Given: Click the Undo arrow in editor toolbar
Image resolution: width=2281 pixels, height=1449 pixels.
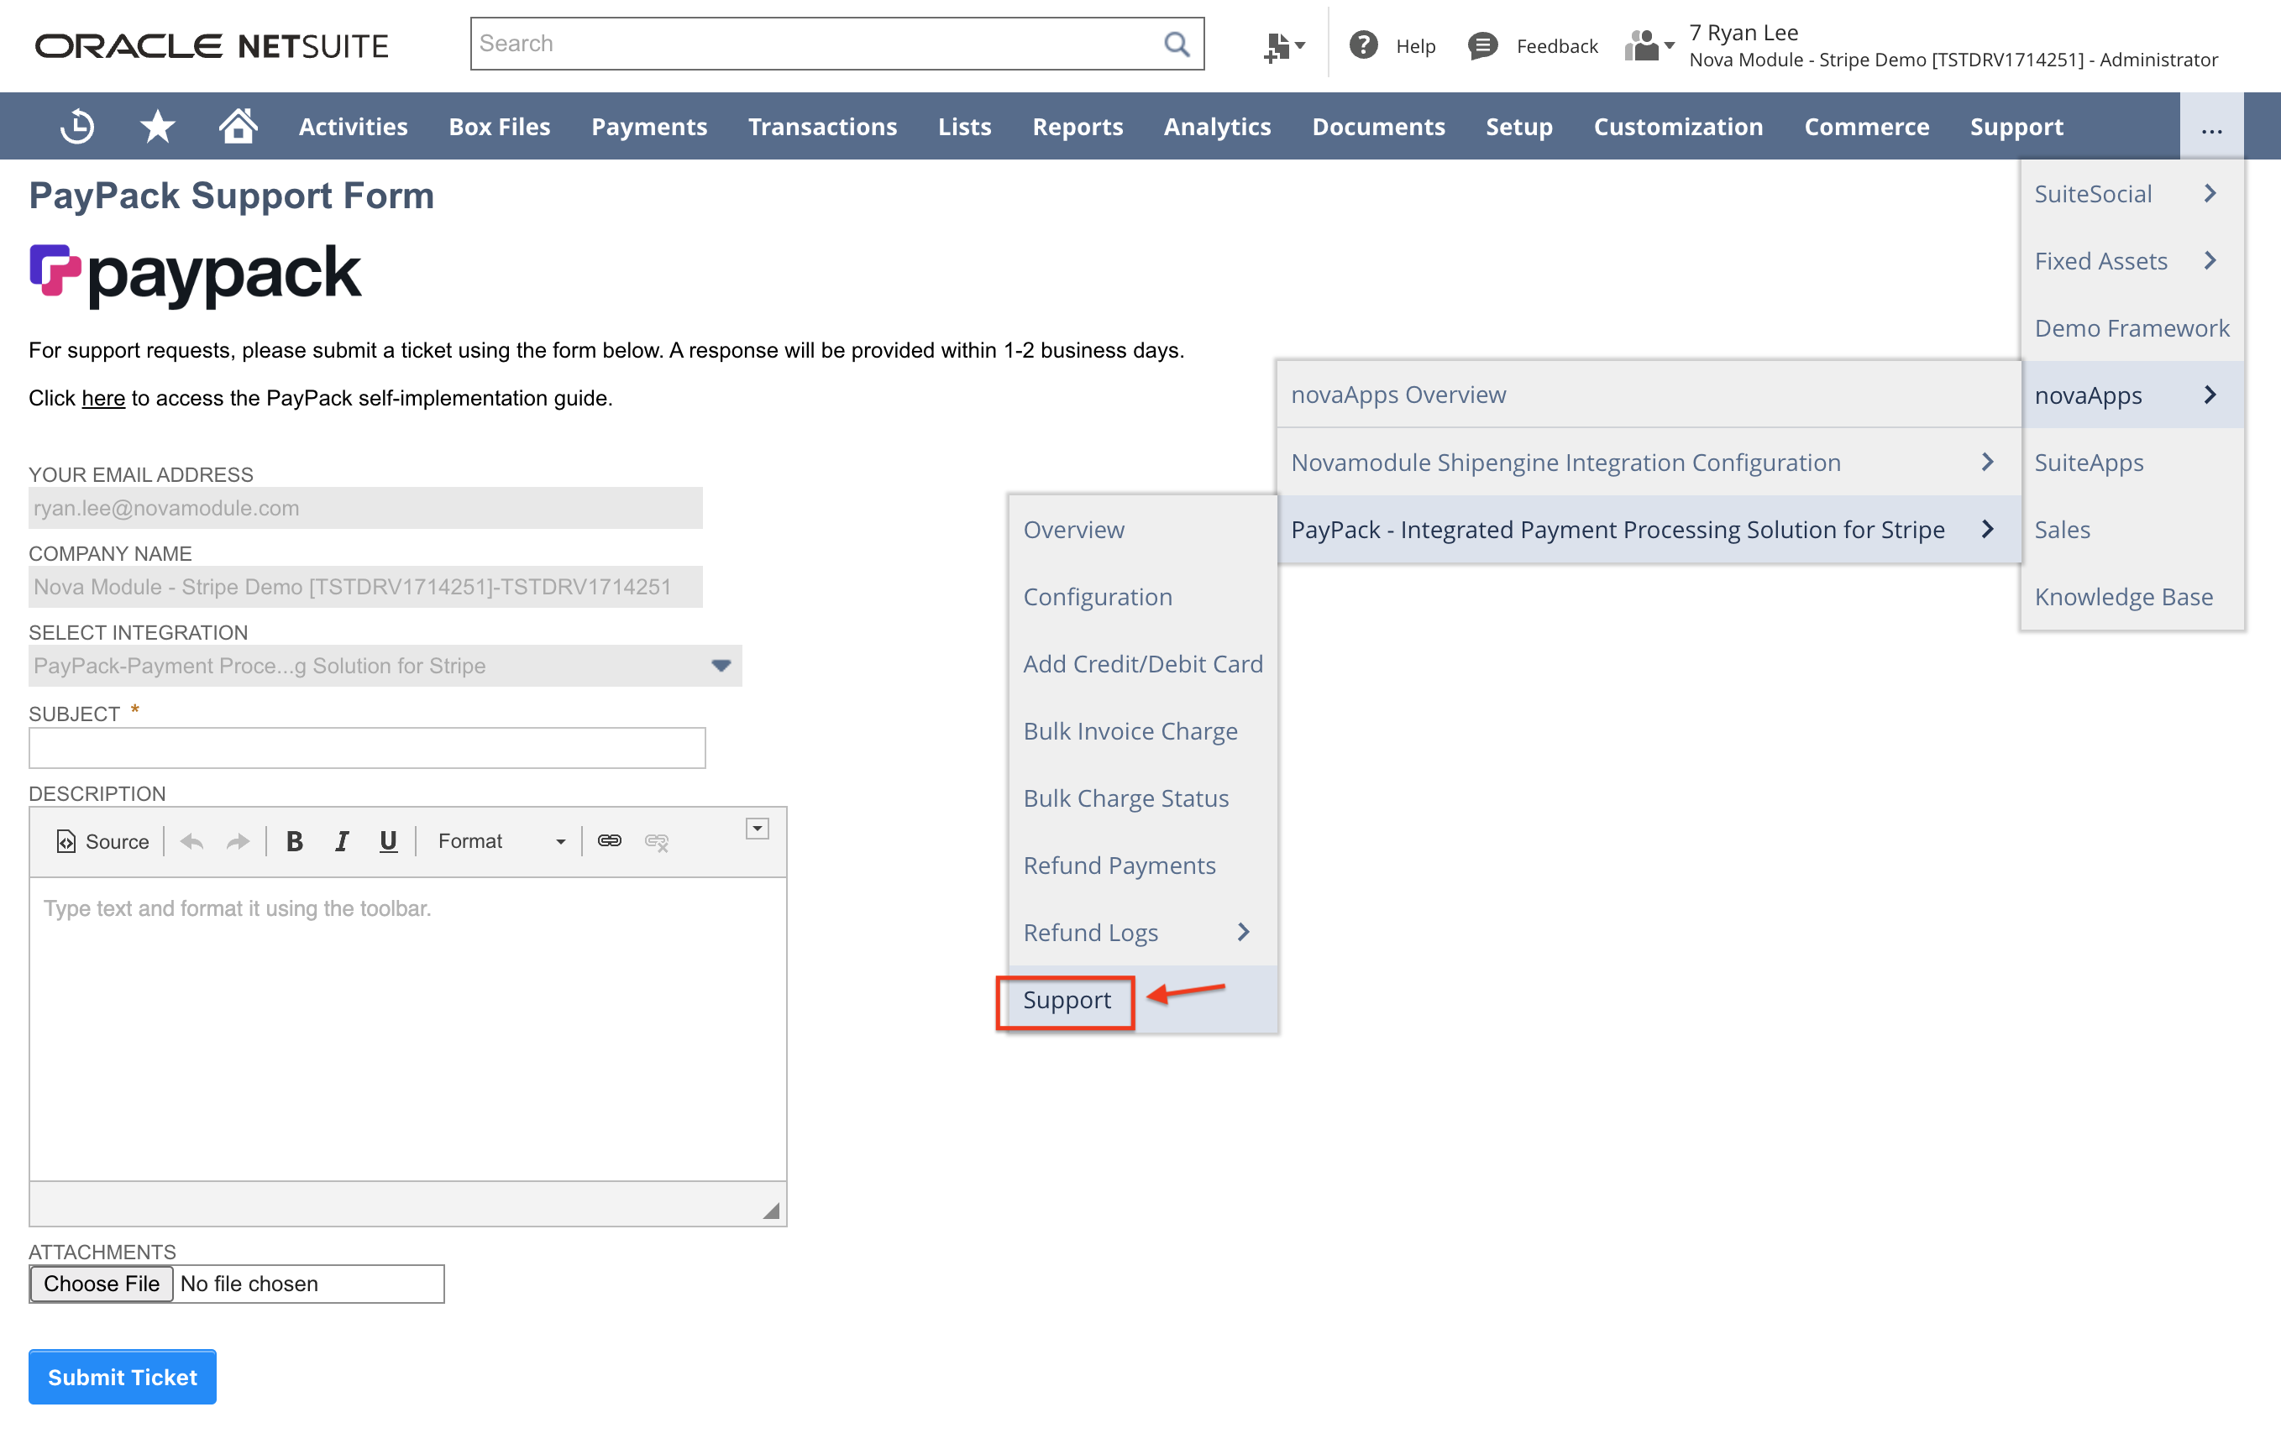Looking at the screenshot, I should pyautogui.click(x=192, y=841).
